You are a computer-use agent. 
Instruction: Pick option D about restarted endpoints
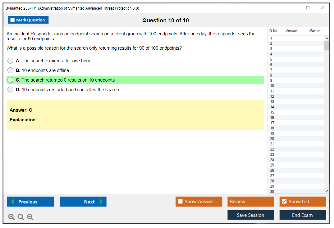11,90
